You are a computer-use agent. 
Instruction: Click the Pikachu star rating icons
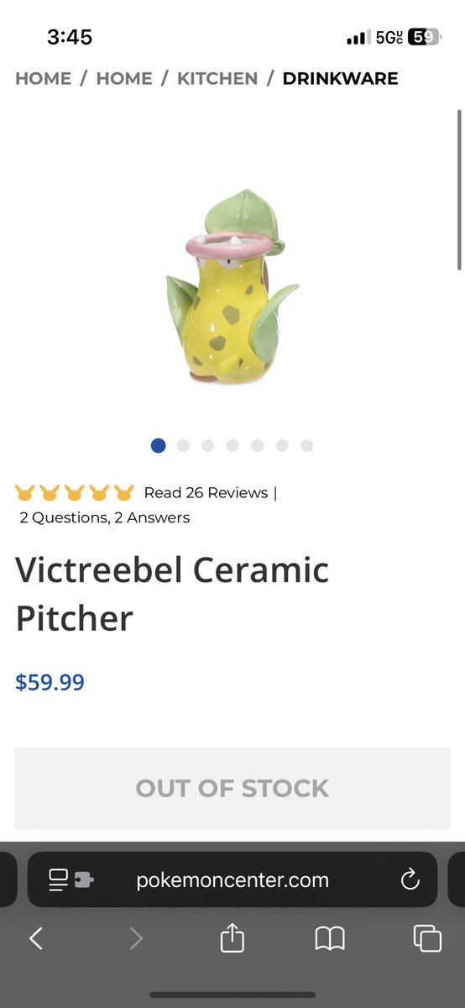(75, 492)
